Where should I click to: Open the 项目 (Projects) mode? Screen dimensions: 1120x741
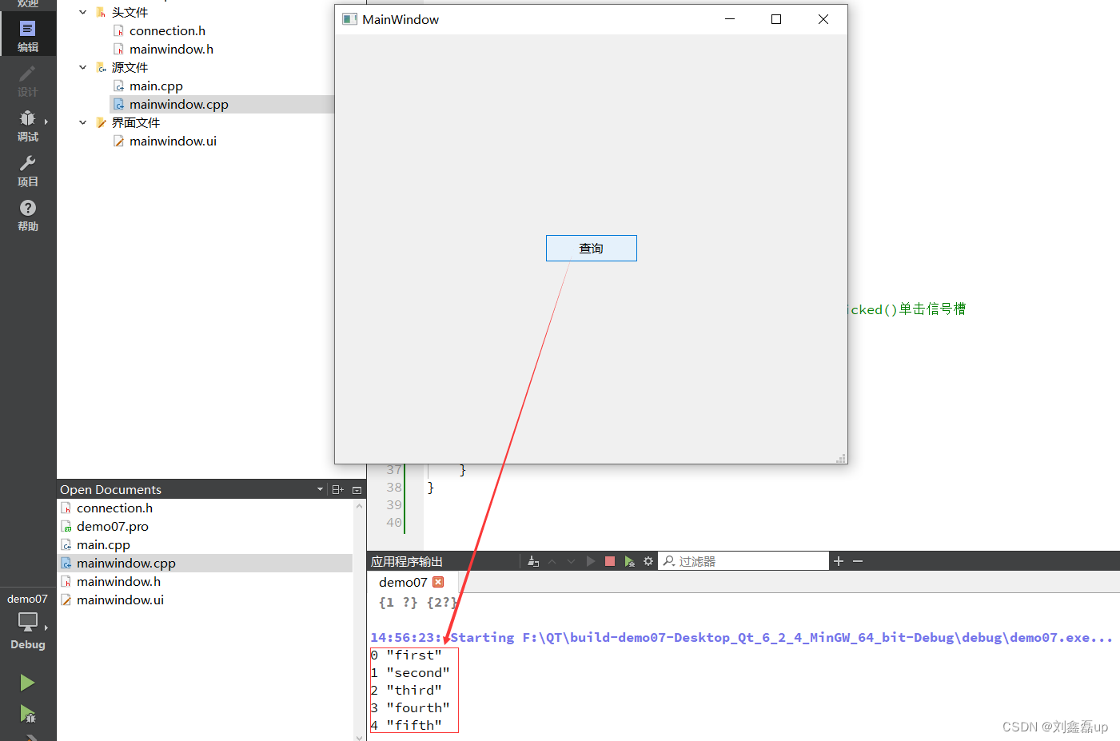pos(27,170)
